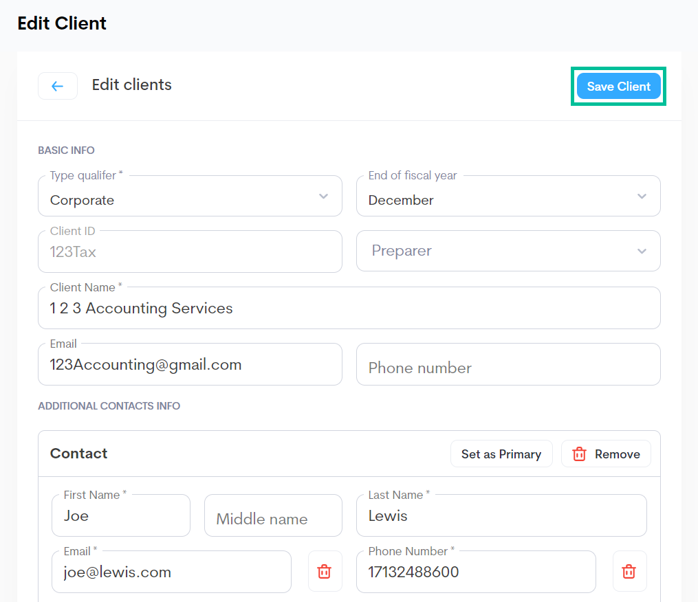Viewport: 698px width, 602px height.
Task: Click the Client Name input field
Action: tap(349, 309)
